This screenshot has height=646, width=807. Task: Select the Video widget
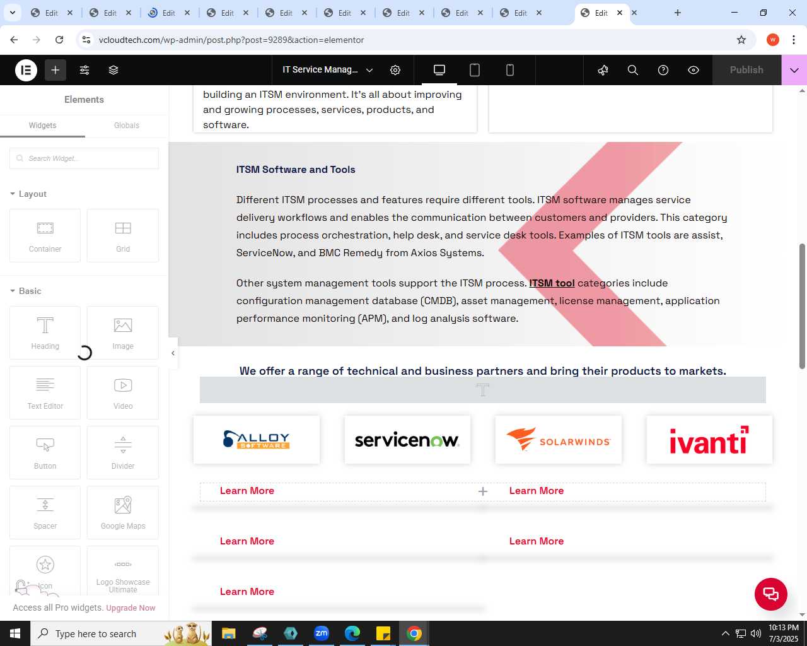123,392
